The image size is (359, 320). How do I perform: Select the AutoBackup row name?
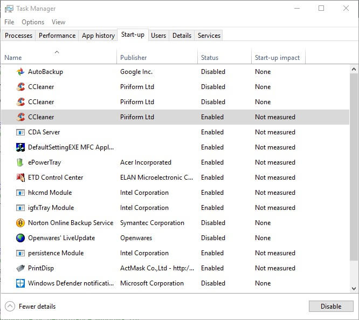click(x=45, y=72)
